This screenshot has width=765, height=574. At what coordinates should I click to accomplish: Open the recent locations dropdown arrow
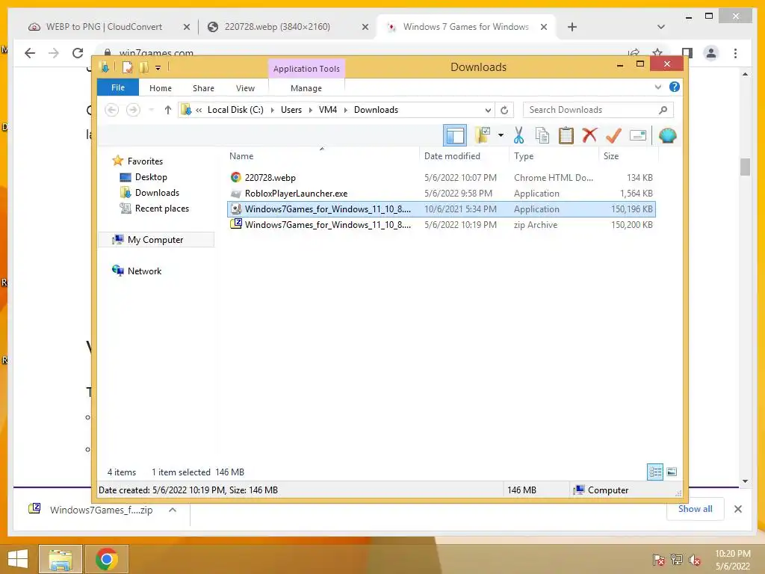(151, 110)
